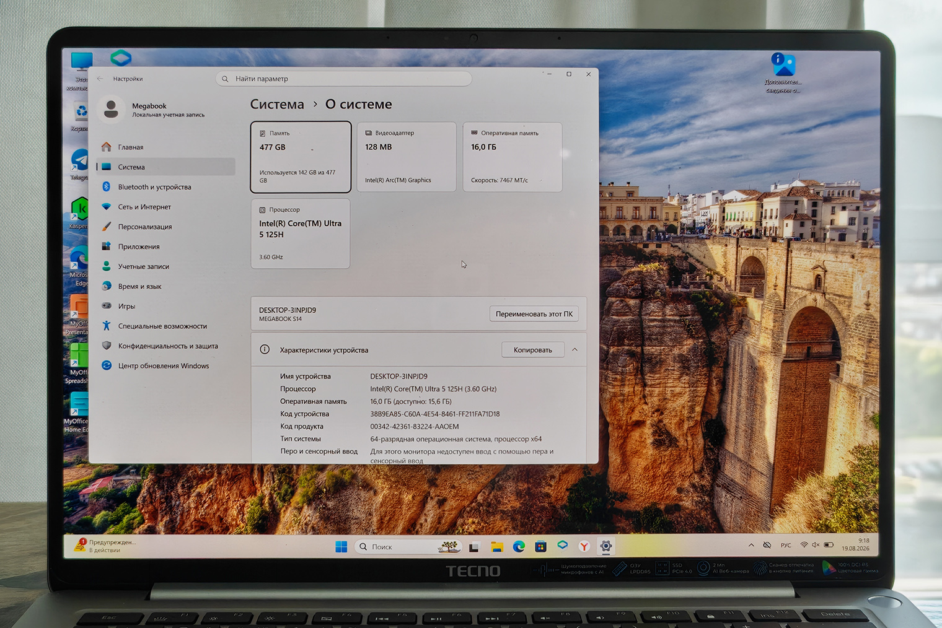Focus the Найти параметр search field
942x628 pixels.
coord(343,79)
